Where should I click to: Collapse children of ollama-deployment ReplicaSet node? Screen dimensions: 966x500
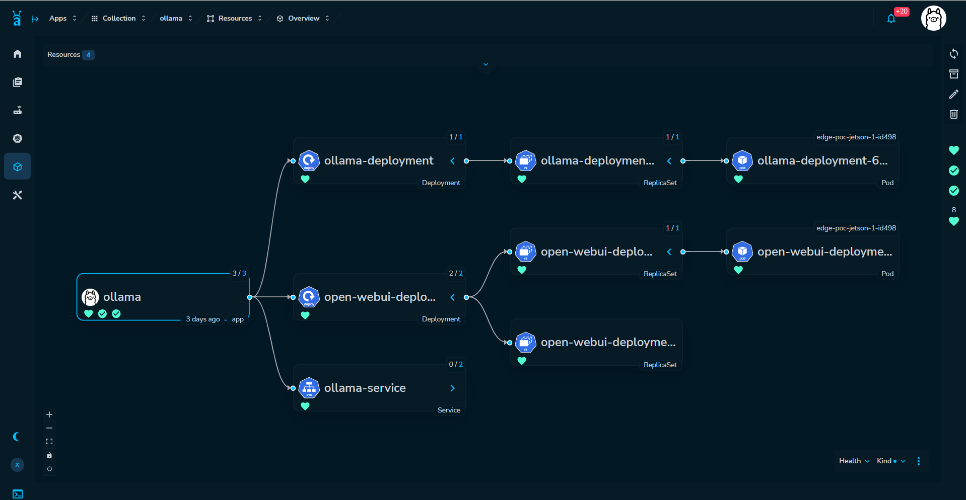(669, 161)
